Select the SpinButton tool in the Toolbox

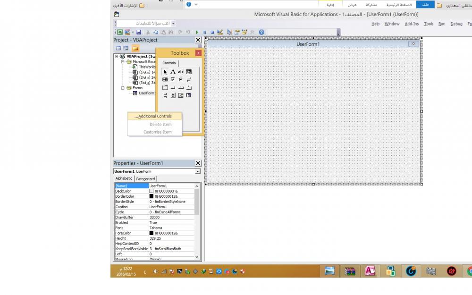tap(173, 95)
